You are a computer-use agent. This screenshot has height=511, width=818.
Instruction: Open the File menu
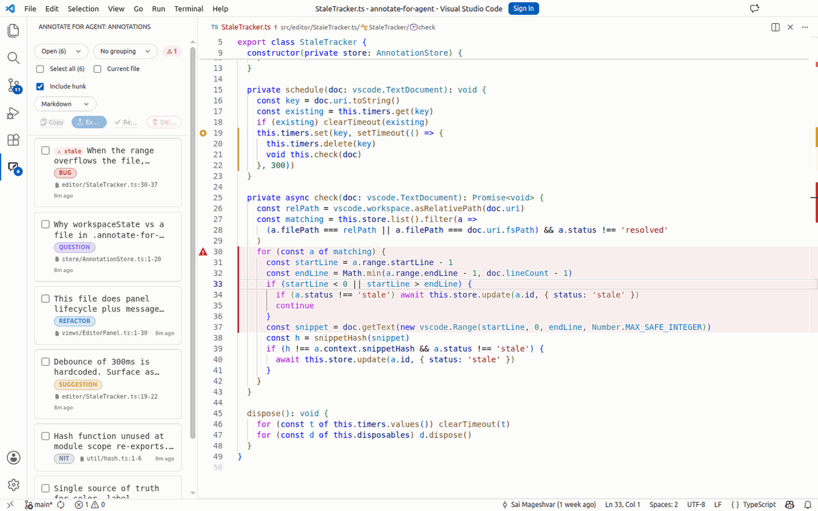point(30,9)
